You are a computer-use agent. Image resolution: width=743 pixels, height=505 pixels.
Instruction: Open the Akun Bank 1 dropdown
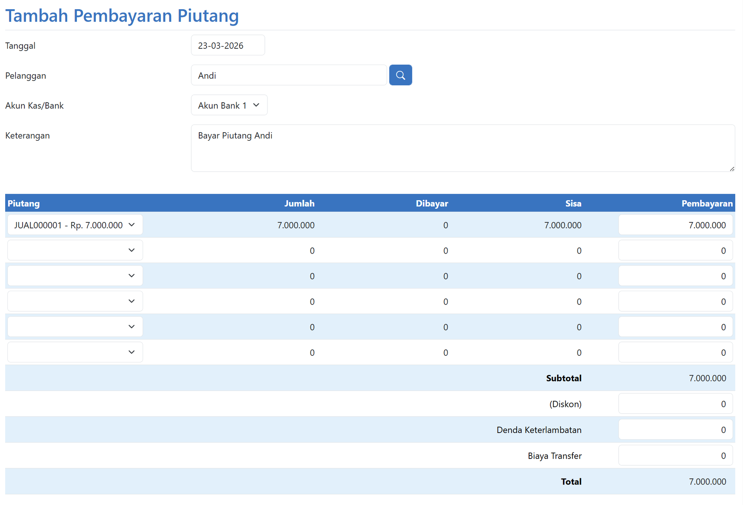click(x=229, y=105)
